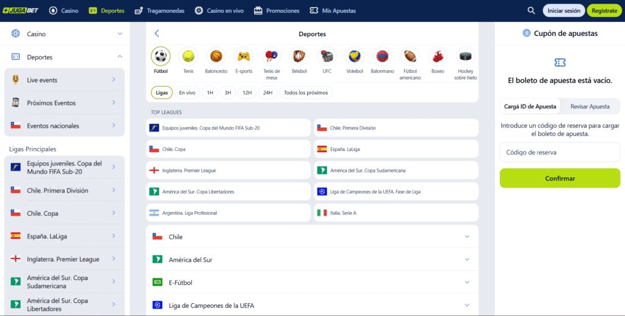Open sidebar Chile. Primera División
Image resolution: width=625 pixels, height=316 pixels.
[x=65, y=190]
